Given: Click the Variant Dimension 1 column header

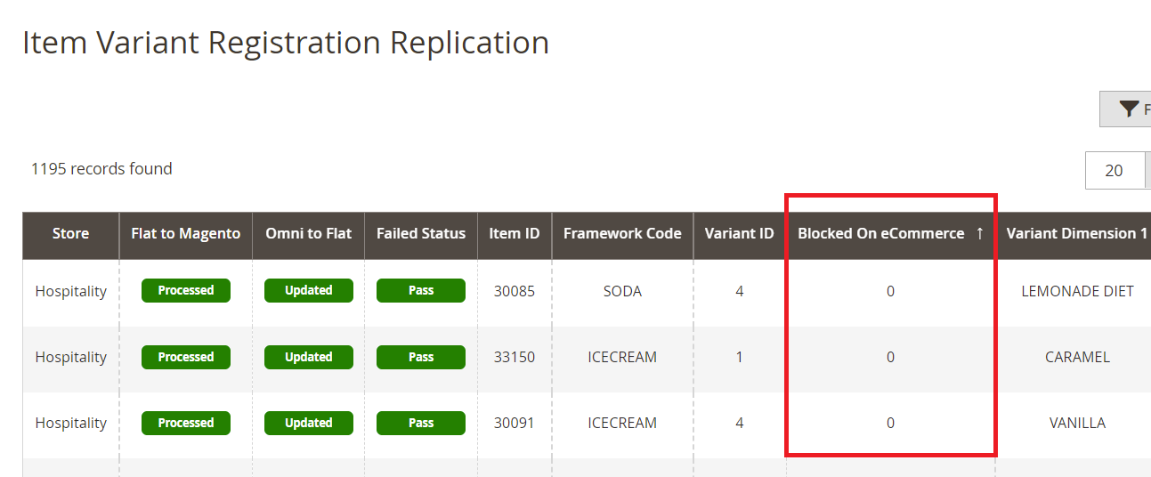Looking at the screenshot, I should 1076,234.
